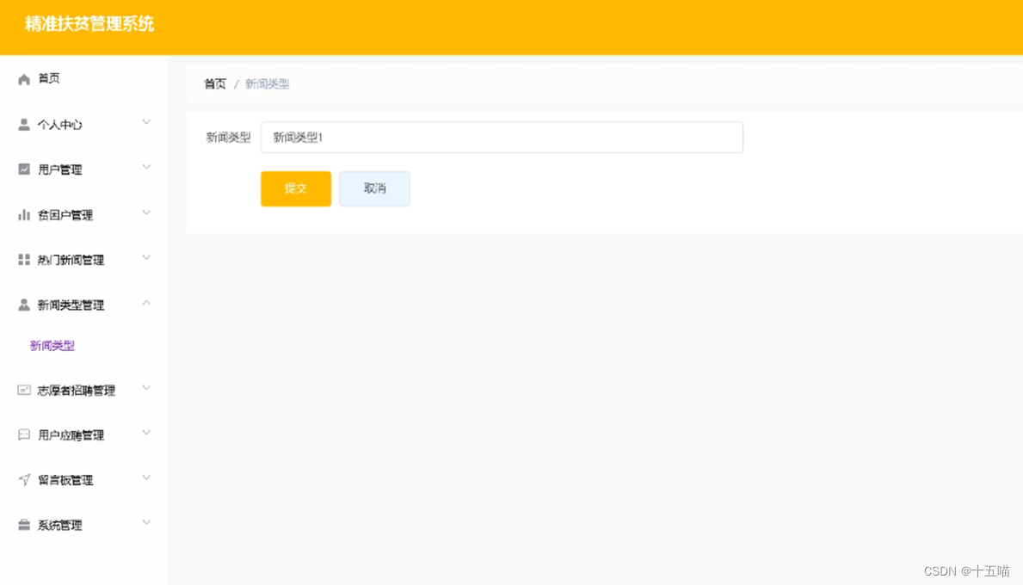Screen dimensions: 1023x585
Task: Expand the 用户应聘管理 chevron
Action: (x=146, y=433)
